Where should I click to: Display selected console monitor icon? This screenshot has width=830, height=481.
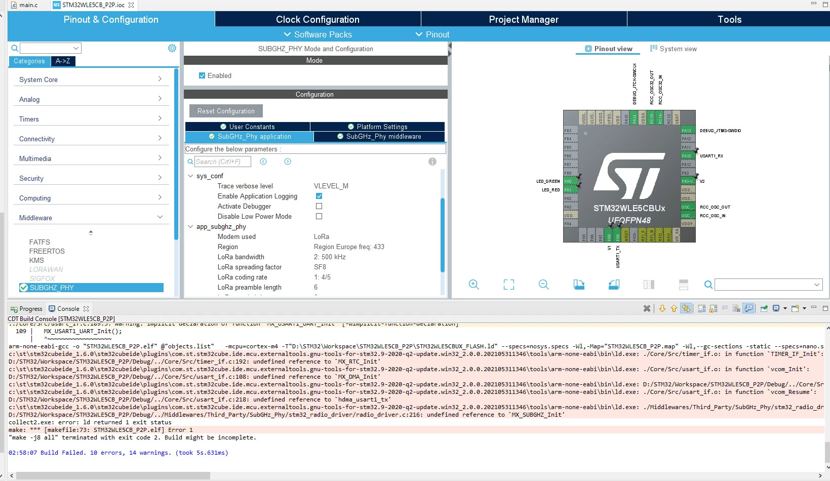pyautogui.click(x=776, y=308)
